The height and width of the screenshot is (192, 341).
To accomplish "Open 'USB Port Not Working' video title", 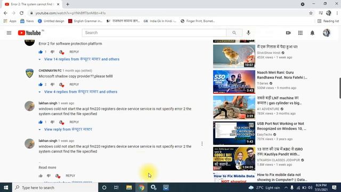I will point(281,126).
